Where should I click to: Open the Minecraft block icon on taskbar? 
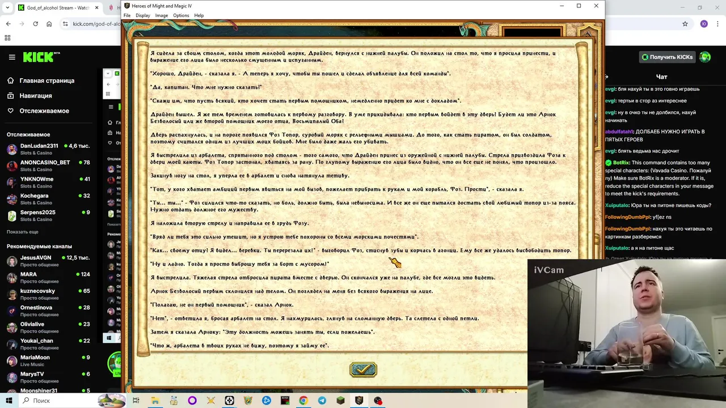point(340,401)
